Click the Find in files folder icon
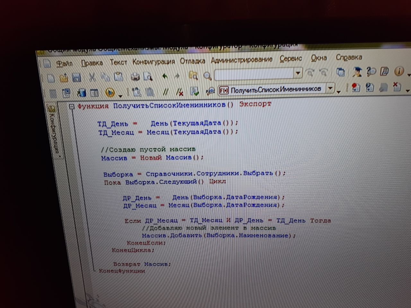Viewport: 411px width, 308px height. click(193, 76)
